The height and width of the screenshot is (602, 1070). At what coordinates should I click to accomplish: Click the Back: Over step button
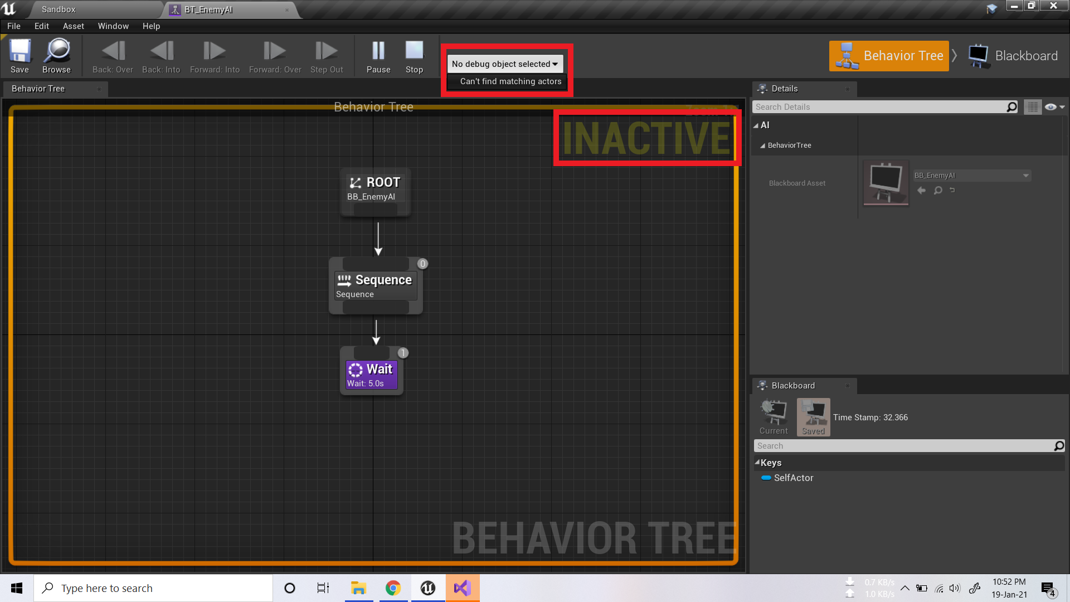113,56
